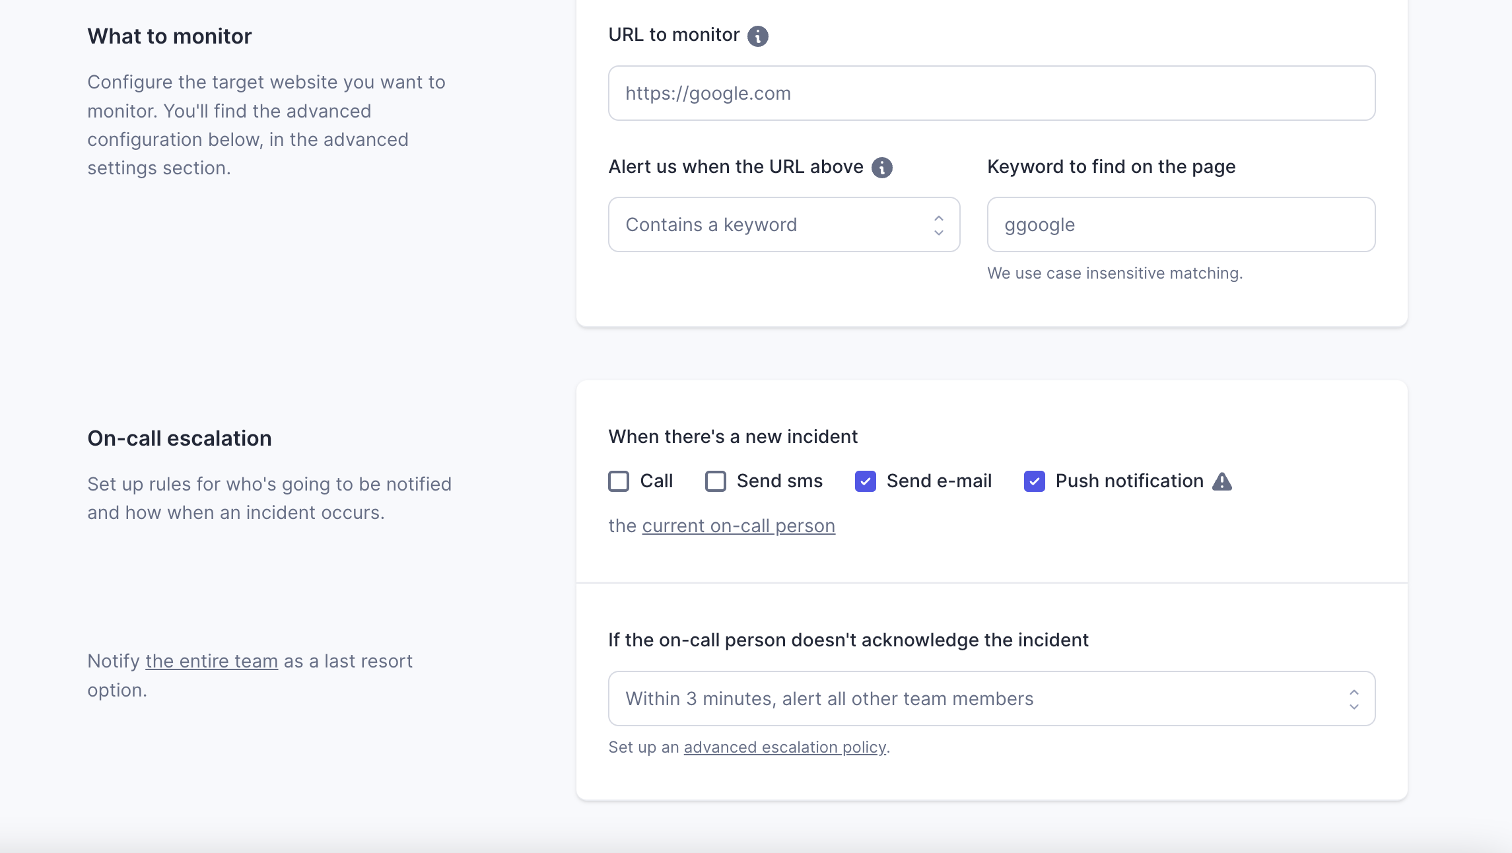Screen dimensions: 1512x853
Task: Click the Push notification label text
Action: point(1129,481)
